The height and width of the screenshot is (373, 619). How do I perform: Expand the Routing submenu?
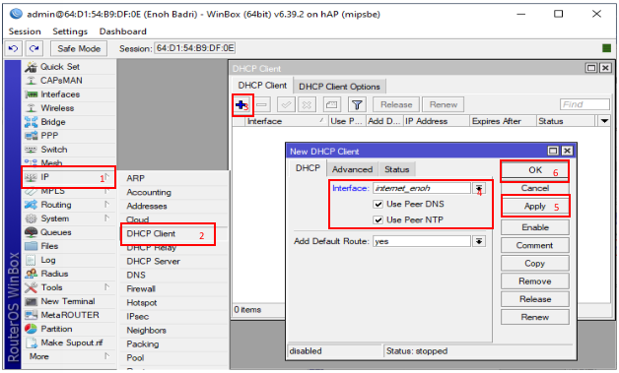pos(107,205)
